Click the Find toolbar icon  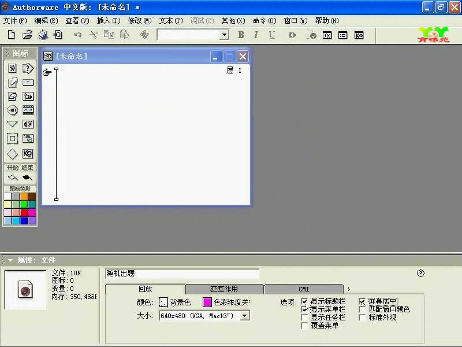coord(144,35)
